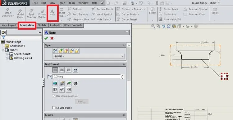Click the angle 0.00deg input field
Viewport: 233px width, 120px height.
[x=86, y=77]
